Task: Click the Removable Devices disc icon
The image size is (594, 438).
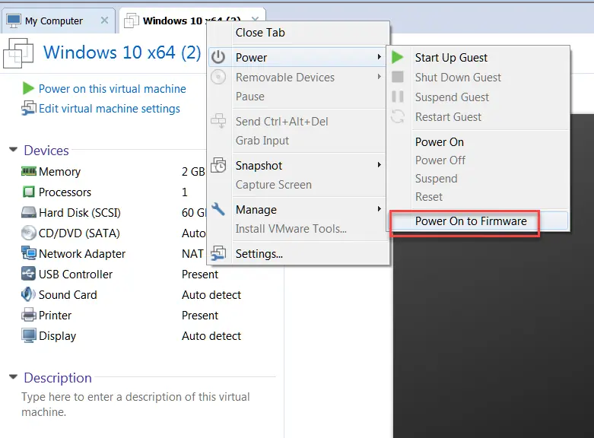Action: [x=218, y=77]
